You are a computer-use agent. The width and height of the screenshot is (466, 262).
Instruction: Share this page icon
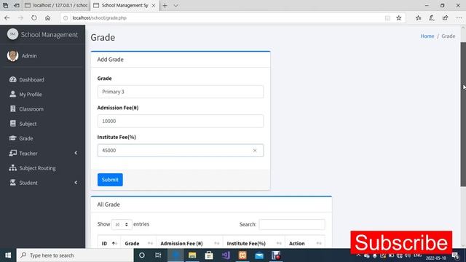click(445, 17)
